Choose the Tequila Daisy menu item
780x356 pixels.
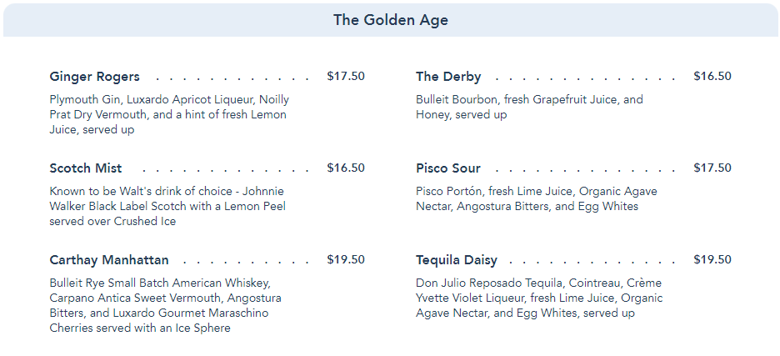pyautogui.click(x=457, y=260)
